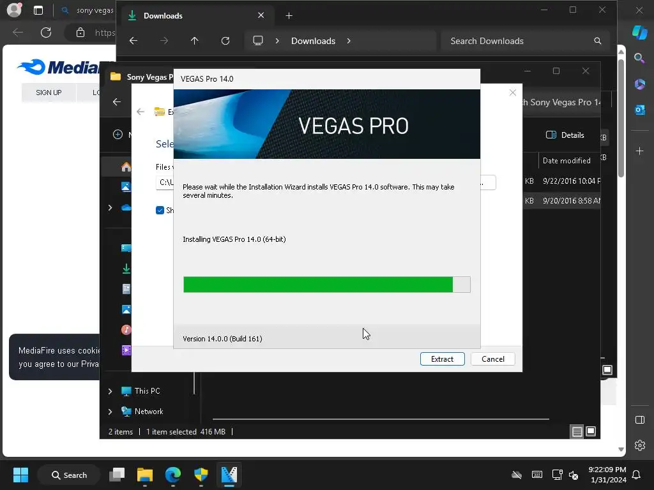This screenshot has width=654, height=490.
Task: Toggle the Details pane button
Action: click(565, 135)
